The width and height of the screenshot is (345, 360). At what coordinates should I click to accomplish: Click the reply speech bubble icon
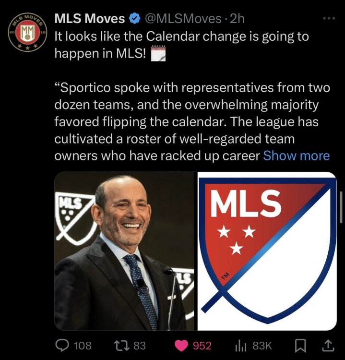(x=63, y=346)
